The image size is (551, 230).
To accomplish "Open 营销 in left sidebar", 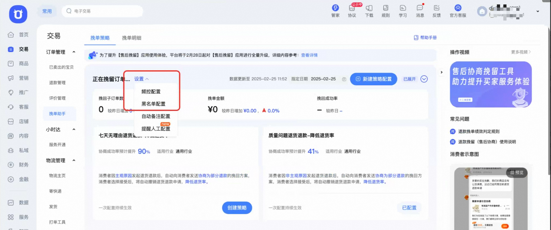I will pyautogui.click(x=18, y=78).
